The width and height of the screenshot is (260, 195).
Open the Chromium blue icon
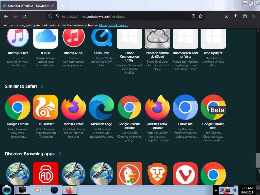pyautogui.click(x=185, y=107)
